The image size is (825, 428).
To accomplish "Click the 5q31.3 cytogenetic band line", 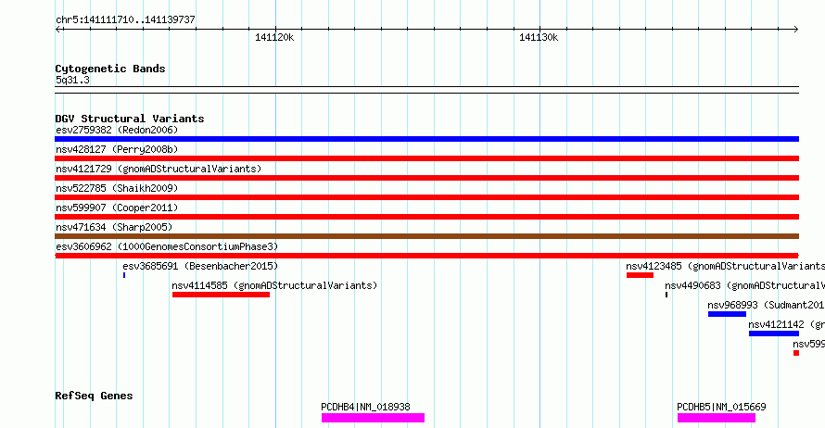I will (x=426, y=90).
